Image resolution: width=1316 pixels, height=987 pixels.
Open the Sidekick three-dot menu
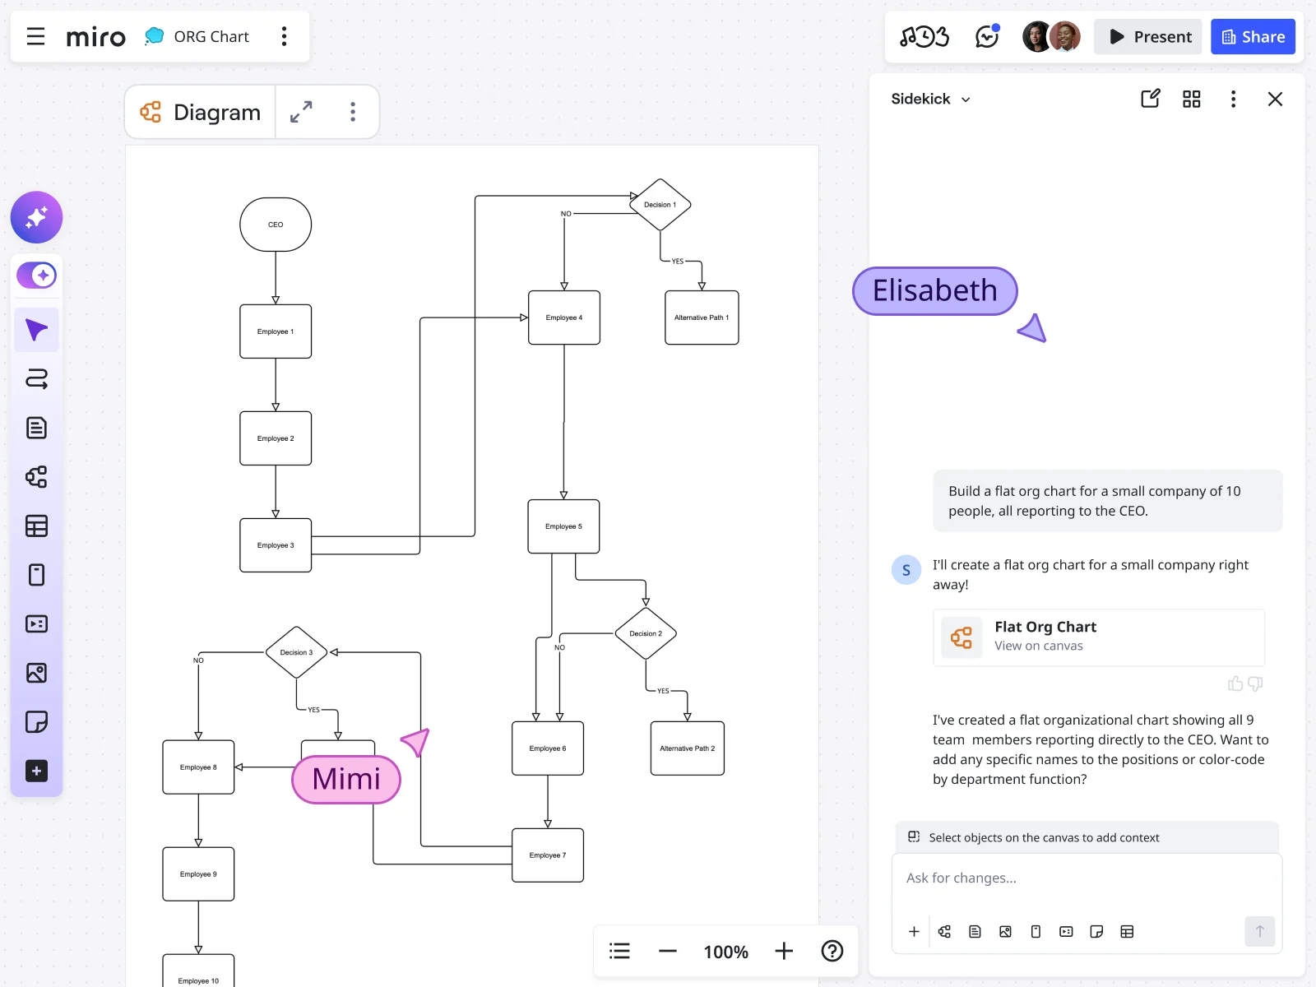coord(1234,99)
